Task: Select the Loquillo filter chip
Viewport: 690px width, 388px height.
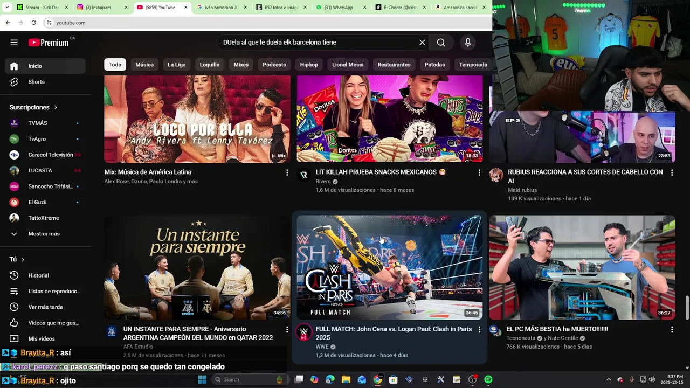Action: [x=210, y=65]
